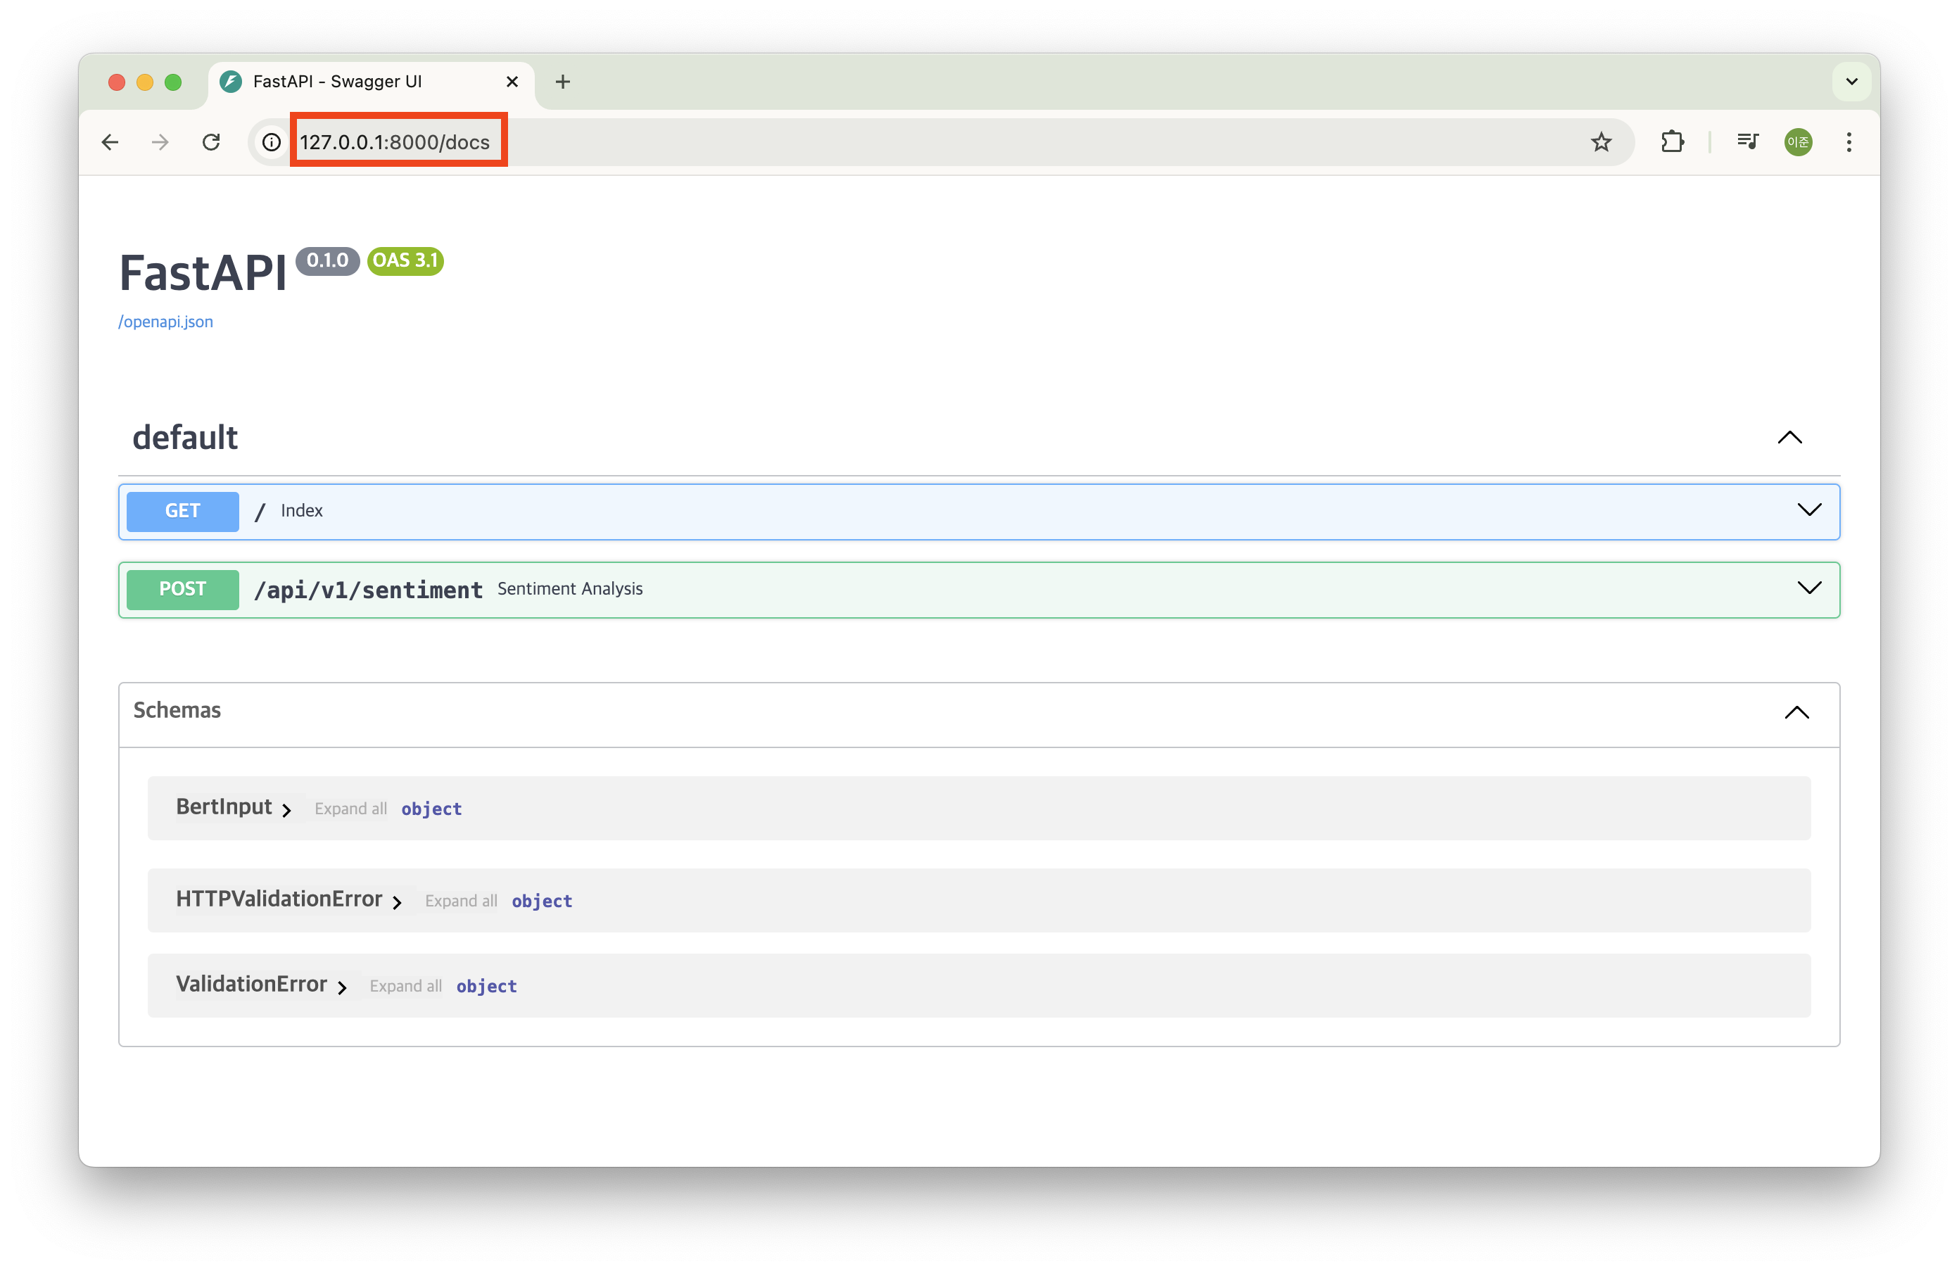The width and height of the screenshot is (1959, 1271).
Task: Reload the Swagger UI page
Action: [x=212, y=142]
